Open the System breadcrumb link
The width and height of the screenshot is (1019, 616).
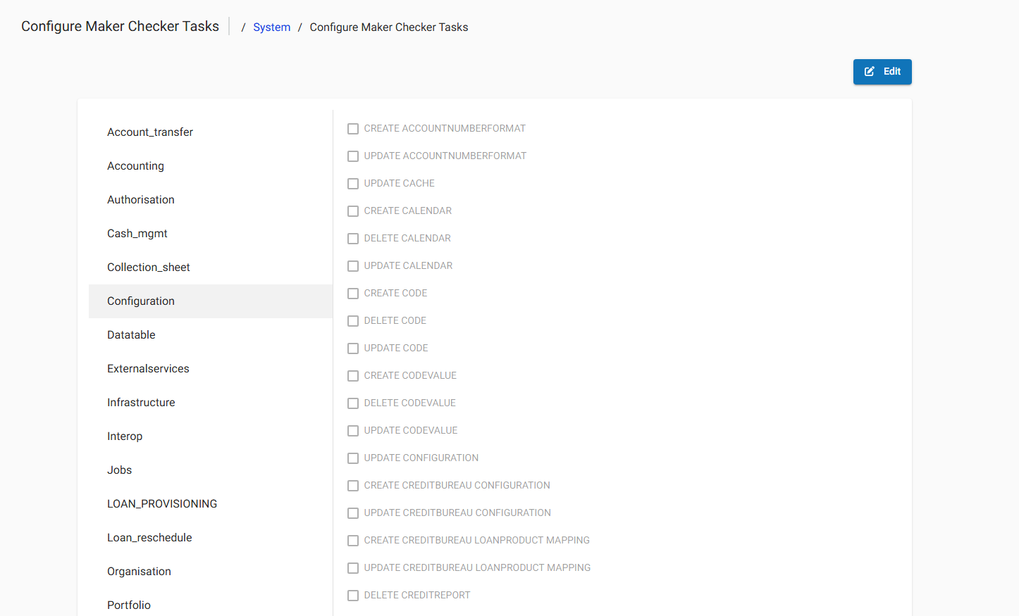click(x=271, y=27)
